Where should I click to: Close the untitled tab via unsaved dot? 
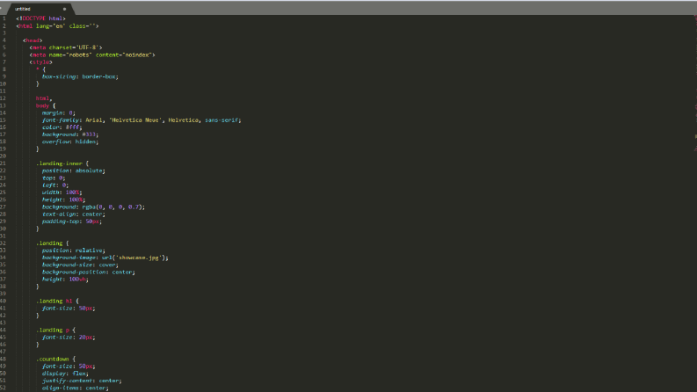[64, 9]
